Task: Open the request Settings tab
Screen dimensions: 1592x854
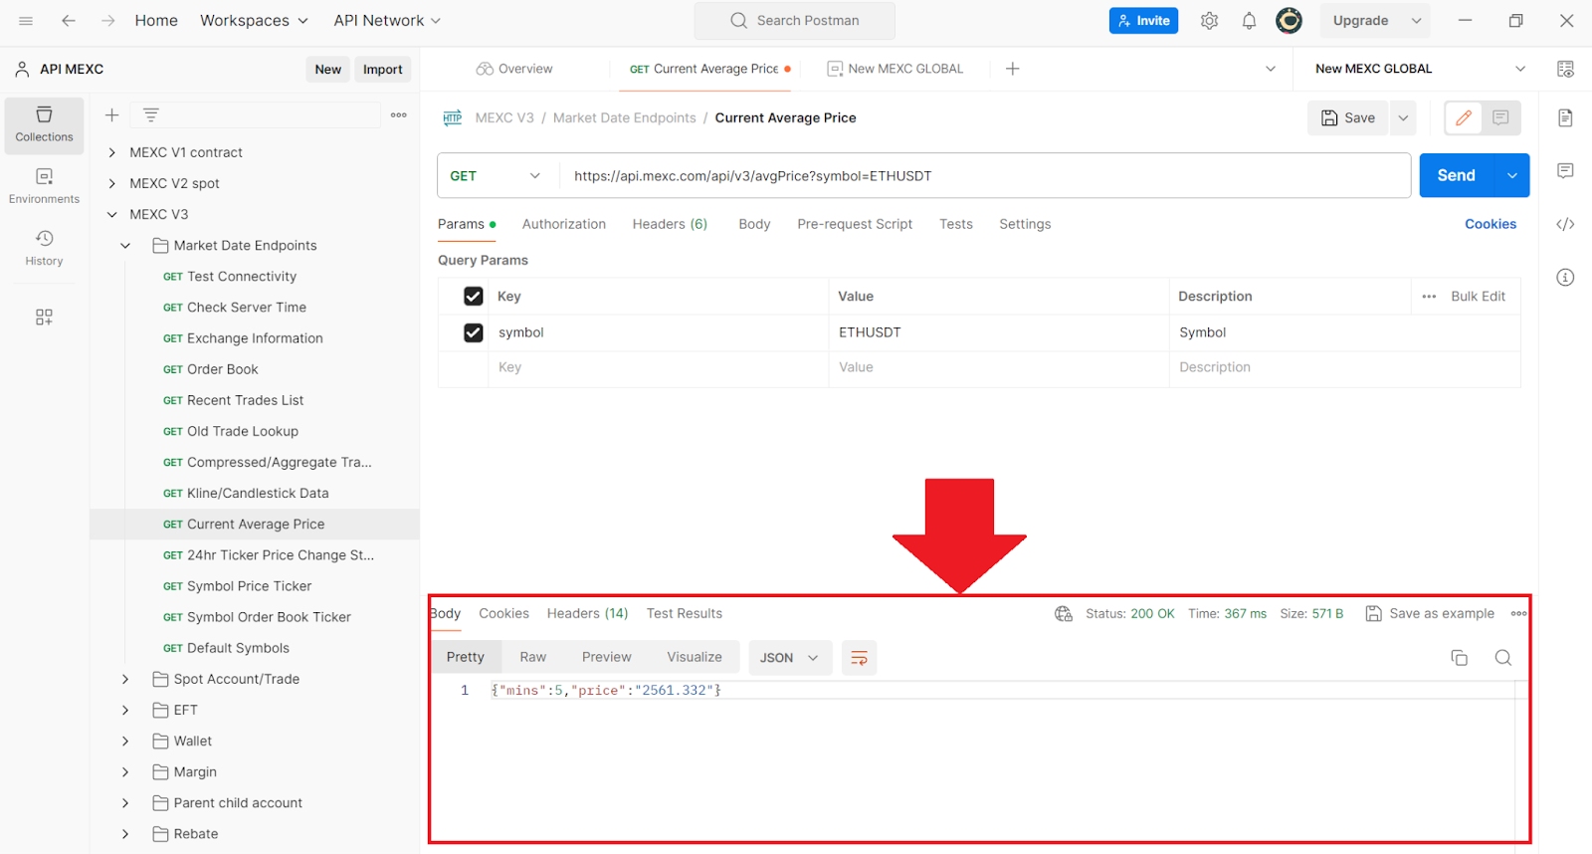Action: (x=1025, y=224)
